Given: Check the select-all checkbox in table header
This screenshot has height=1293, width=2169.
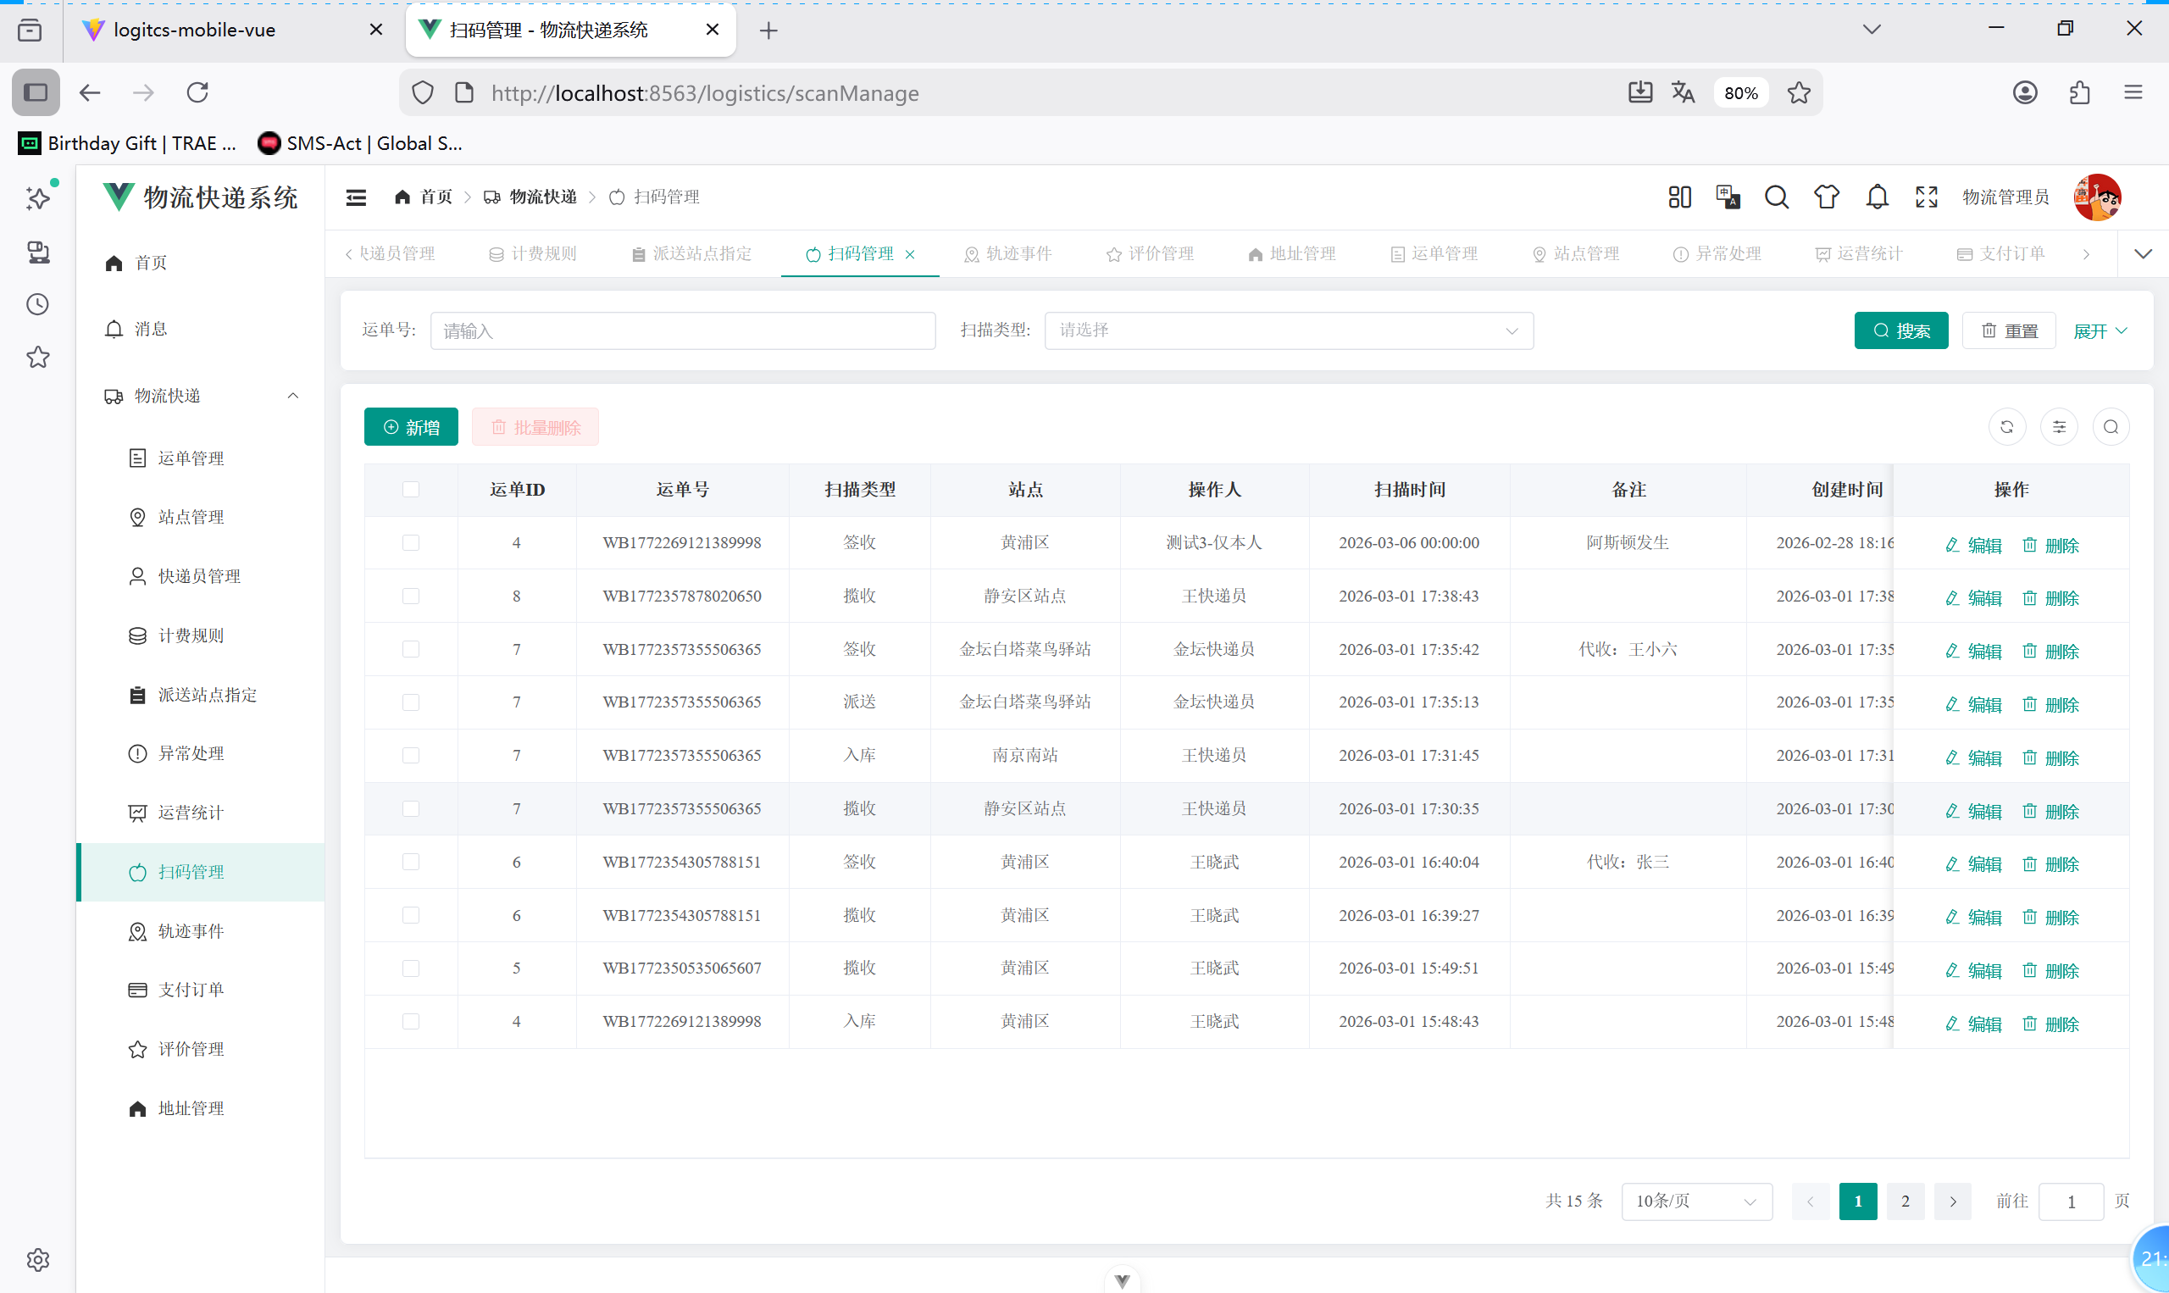Looking at the screenshot, I should coord(411,490).
